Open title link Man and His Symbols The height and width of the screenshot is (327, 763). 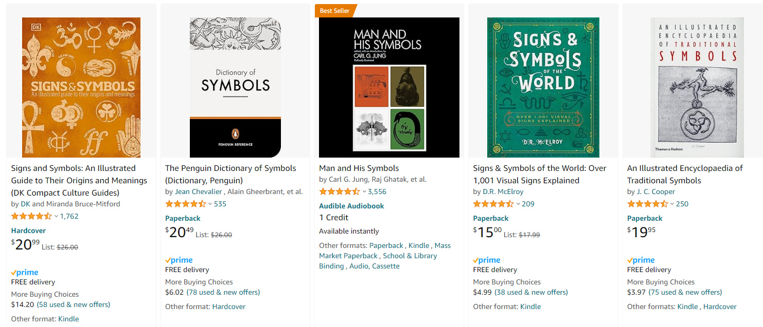click(x=359, y=168)
